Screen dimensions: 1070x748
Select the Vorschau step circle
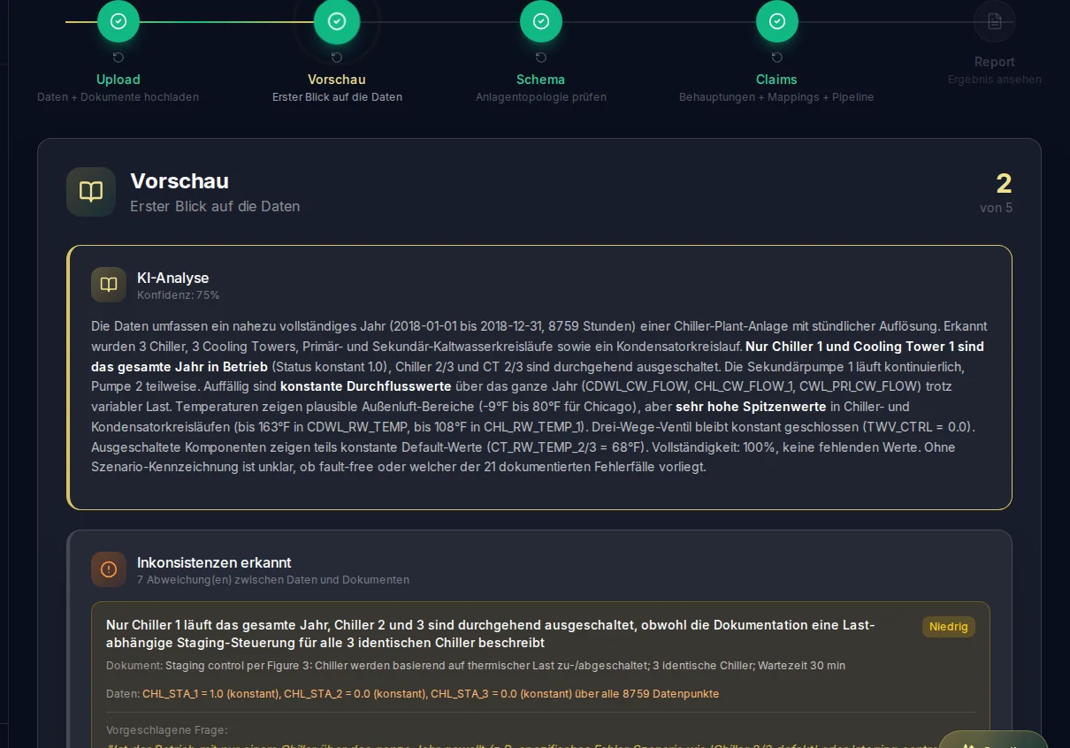click(337, 21)
